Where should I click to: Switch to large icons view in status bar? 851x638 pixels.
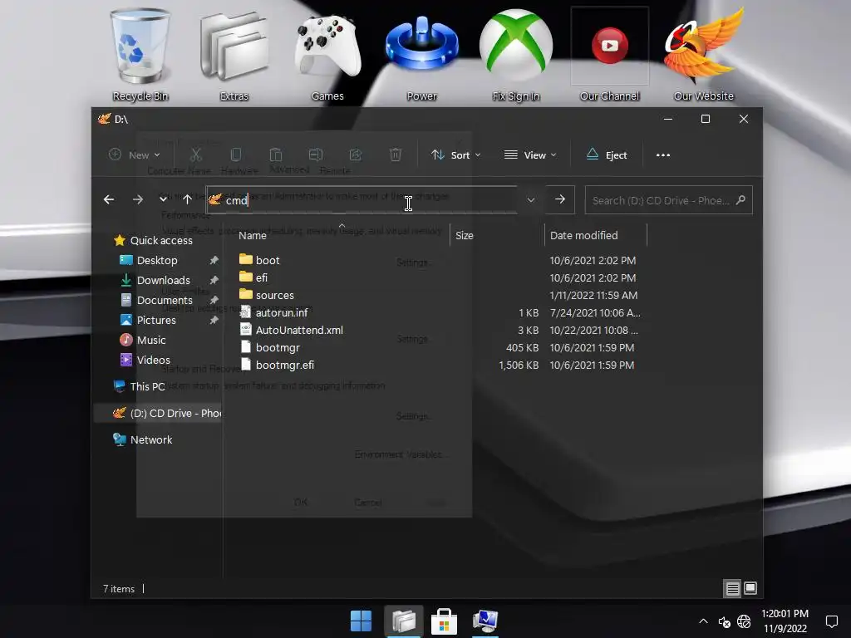pyautogui.click(x=750, y=588)
